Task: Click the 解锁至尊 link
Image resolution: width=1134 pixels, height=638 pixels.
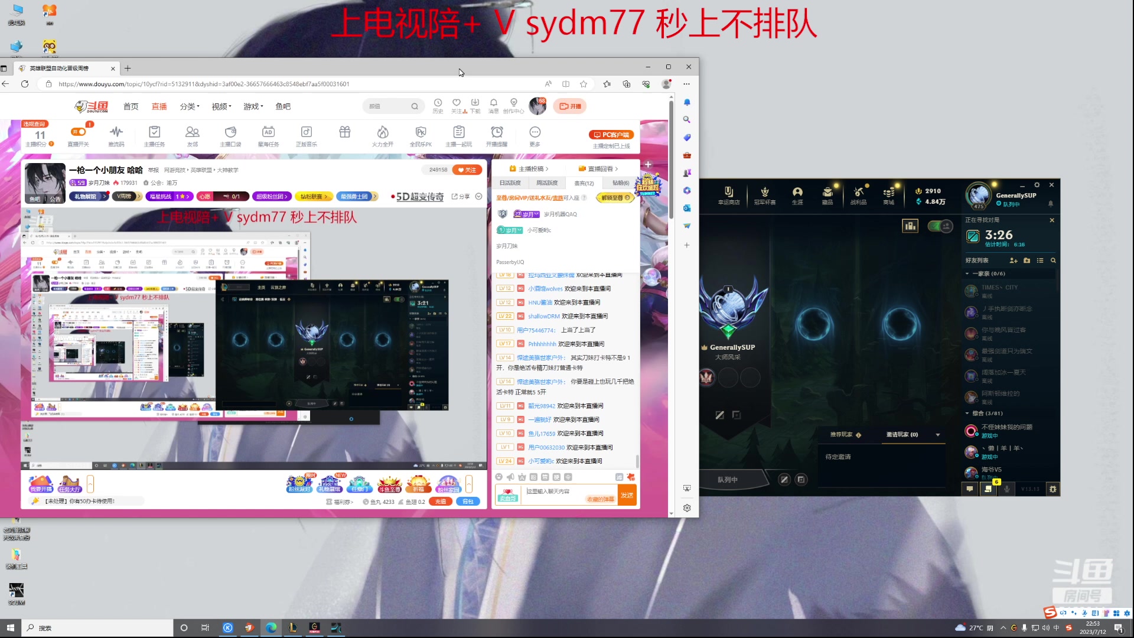Action: (613, 198)
